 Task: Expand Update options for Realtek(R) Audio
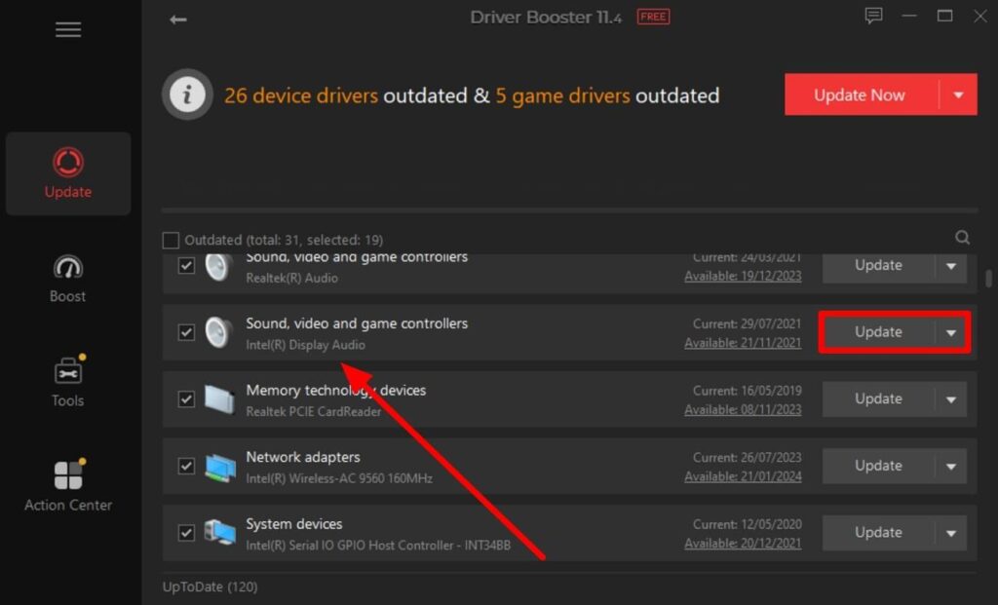951,266
